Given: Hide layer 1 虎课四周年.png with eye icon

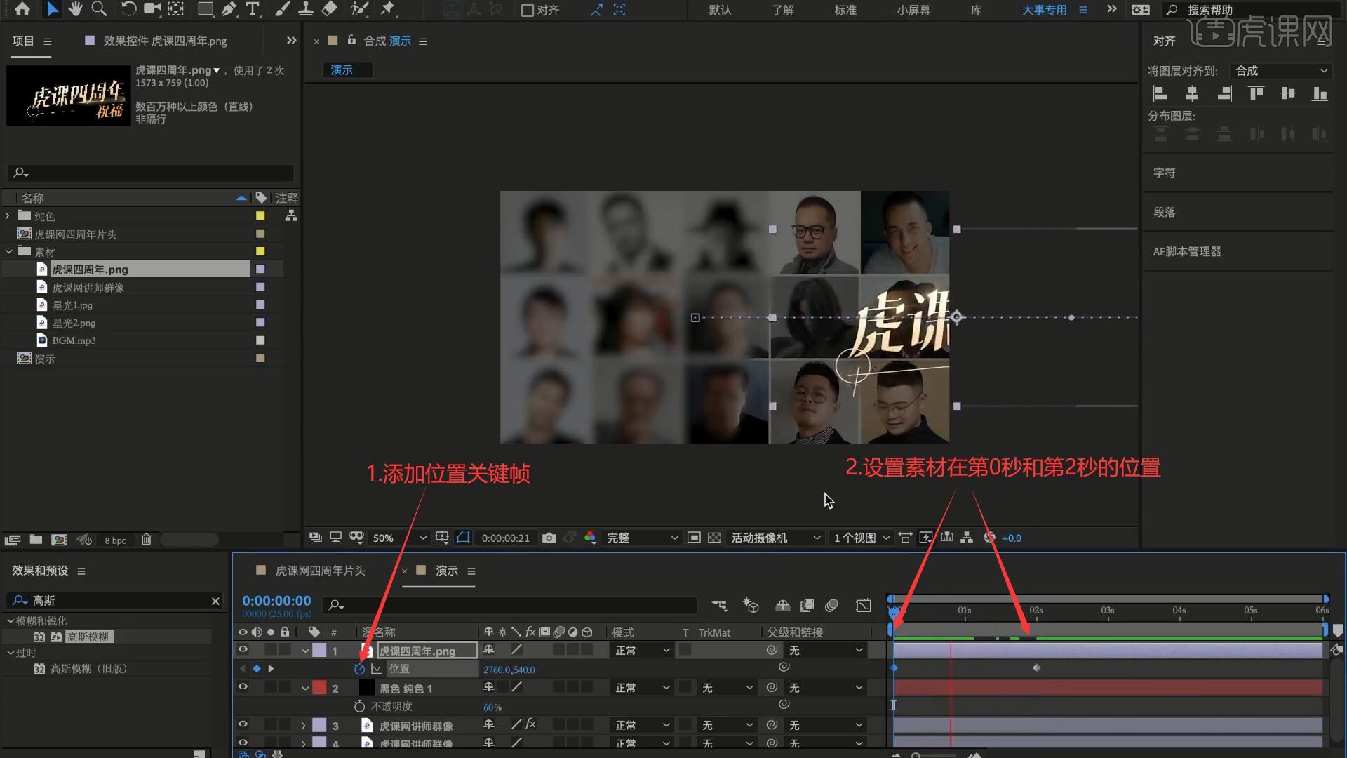Looking at the screenshot, I should [243, 650].
